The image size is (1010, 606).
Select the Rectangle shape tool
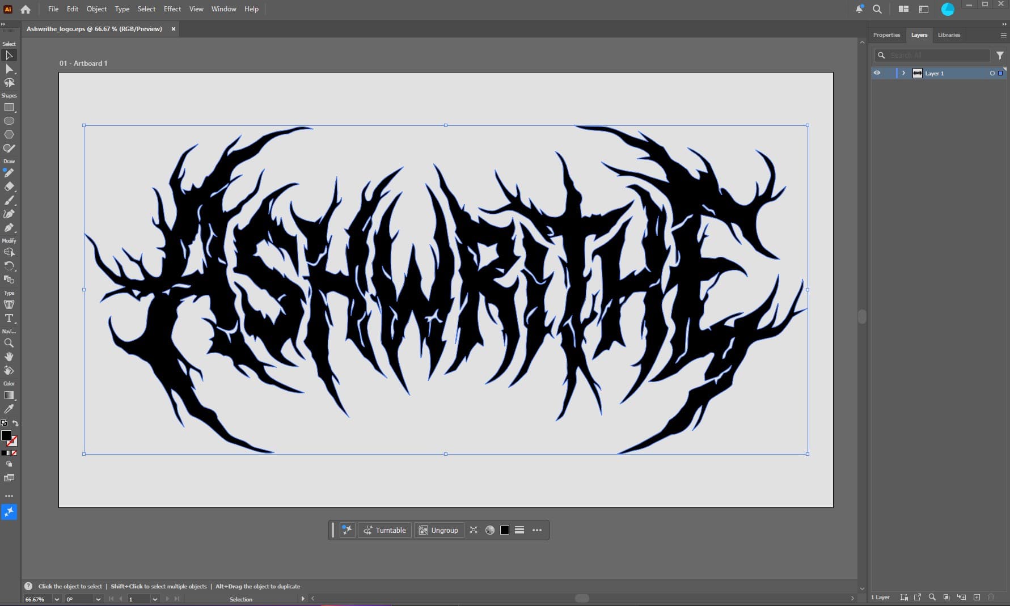pyautogui.click(x=9, y=108)
